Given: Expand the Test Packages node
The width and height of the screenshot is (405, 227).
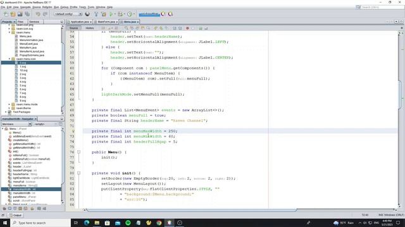Looking at the screenshot, I should (6, 112).
